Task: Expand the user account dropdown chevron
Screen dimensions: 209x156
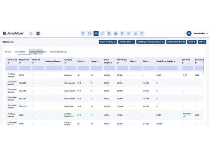Action: click(207, 33)
